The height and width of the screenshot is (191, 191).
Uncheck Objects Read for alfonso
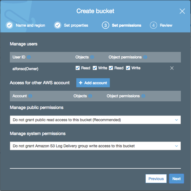78,68
